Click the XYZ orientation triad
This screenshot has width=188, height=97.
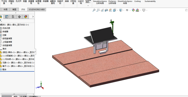(x=40, y=85)
